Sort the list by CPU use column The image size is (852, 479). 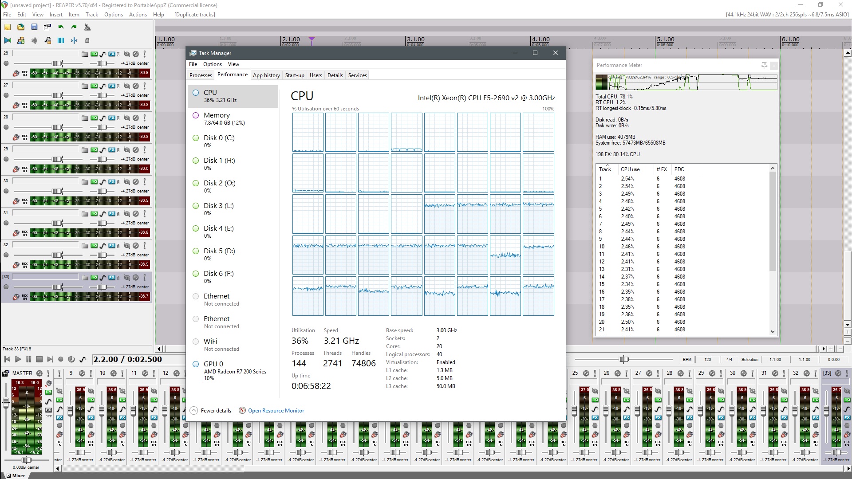click(630, 169)
